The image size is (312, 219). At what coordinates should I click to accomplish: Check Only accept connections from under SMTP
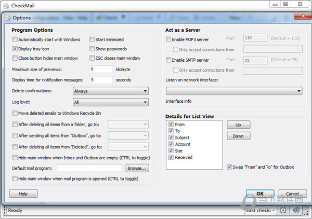pos(176,70)
